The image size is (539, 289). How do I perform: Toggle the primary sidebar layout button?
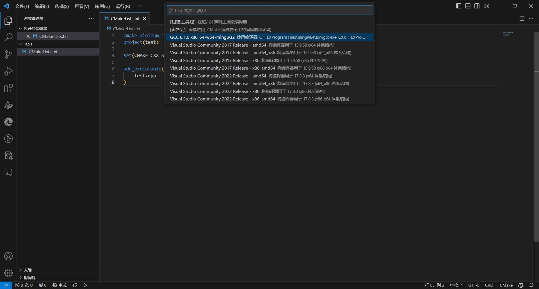click(458, 6)
